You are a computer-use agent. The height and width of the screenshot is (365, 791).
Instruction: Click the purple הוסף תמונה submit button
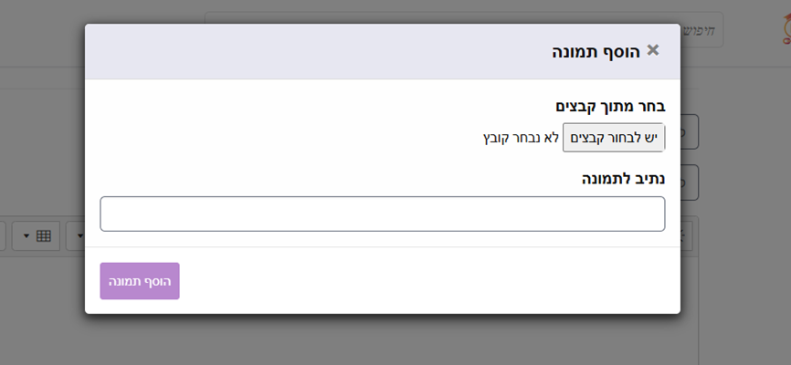[140, 281]
